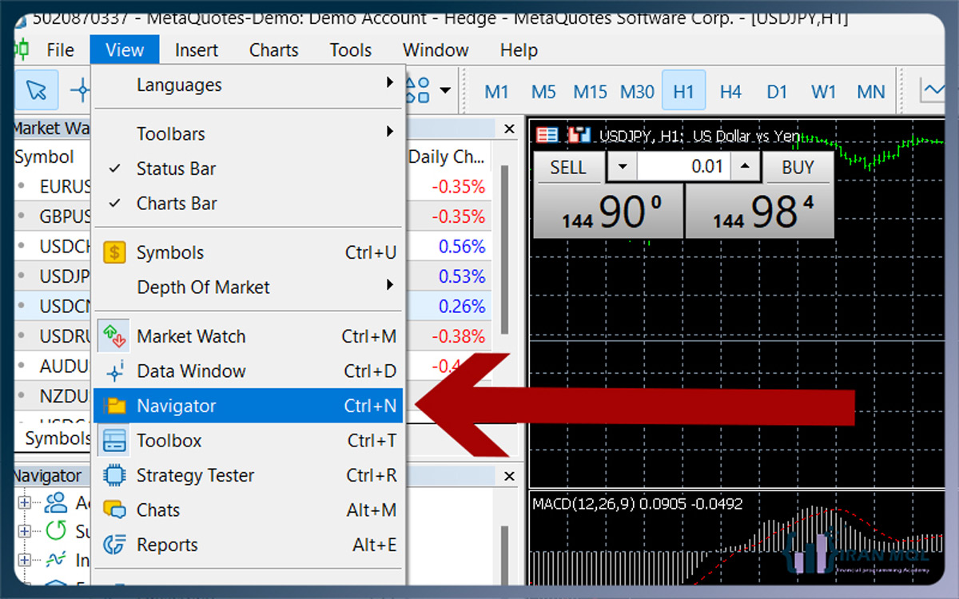Expand the Accounts tree node
Image resolution: width=959 pixels, height=599 pixels.
coord(25,503)
